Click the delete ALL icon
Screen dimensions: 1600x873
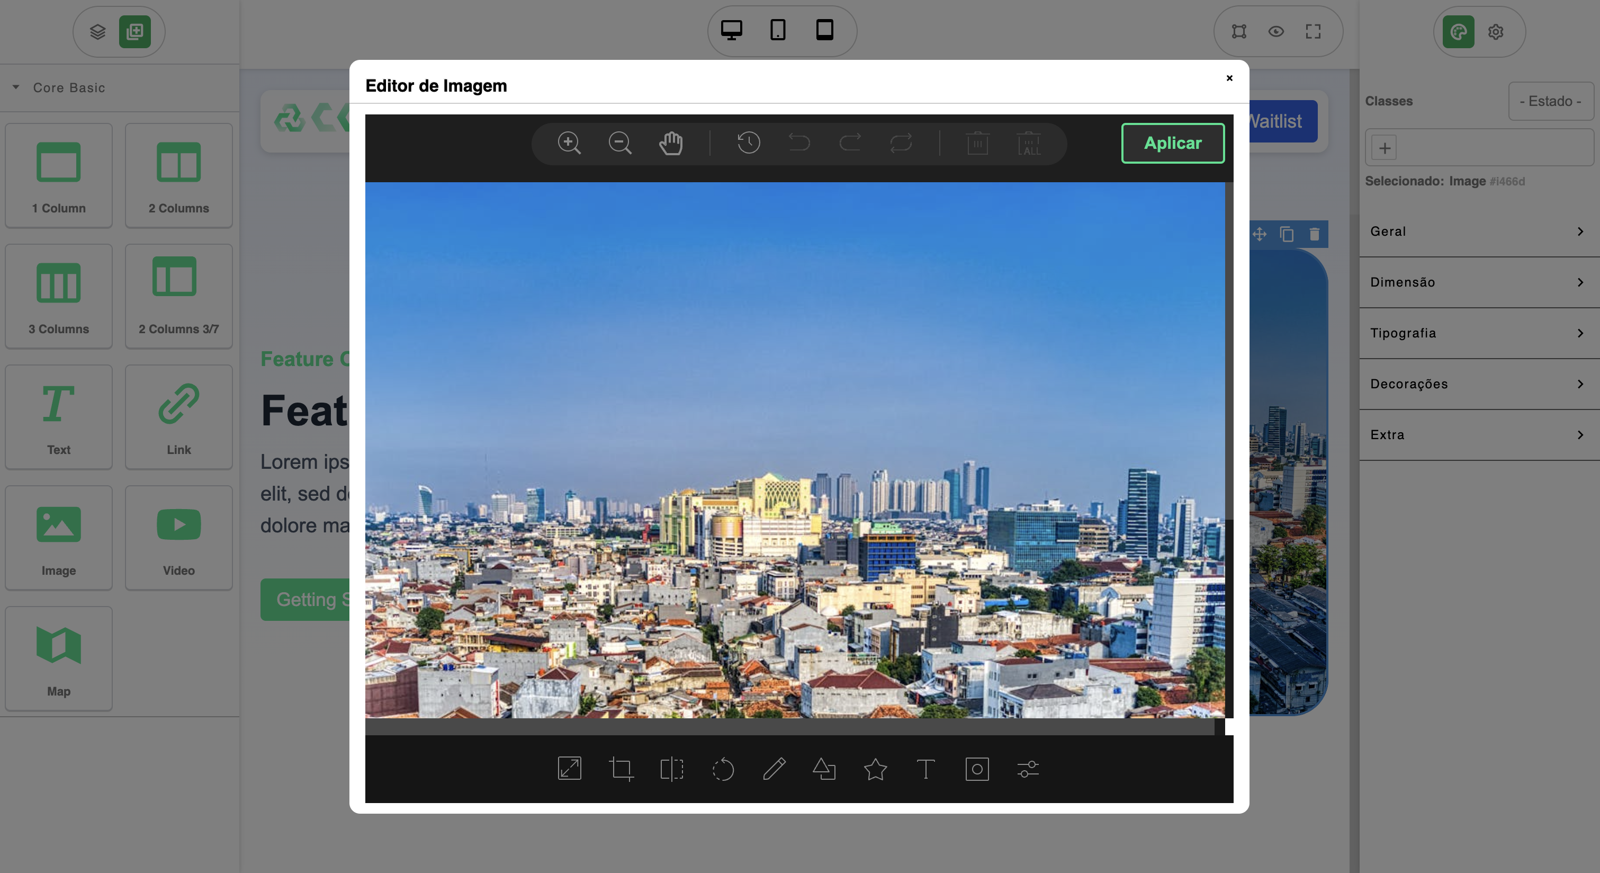coord(1029,143)
